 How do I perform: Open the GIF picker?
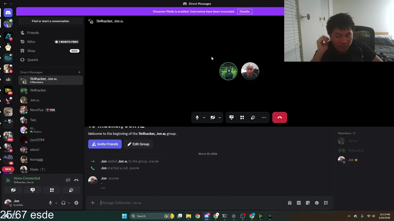tap(299, 203)
